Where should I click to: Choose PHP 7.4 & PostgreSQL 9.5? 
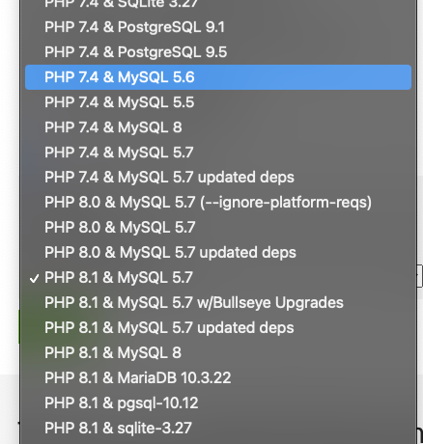(218, 52)
